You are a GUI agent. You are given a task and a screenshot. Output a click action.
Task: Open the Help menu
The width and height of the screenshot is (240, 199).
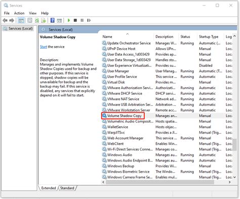(x=45, y=13)
